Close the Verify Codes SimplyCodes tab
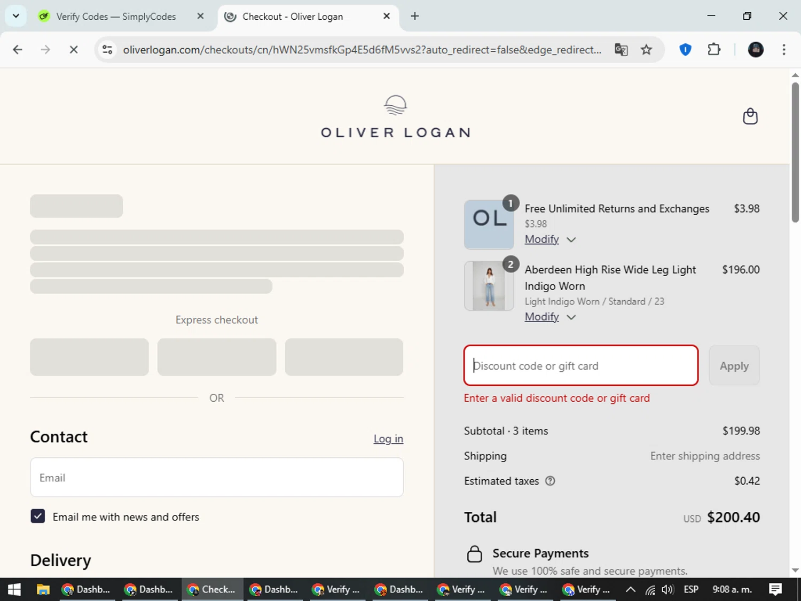This screenshot has width=801, height=601. pos(200,16)
